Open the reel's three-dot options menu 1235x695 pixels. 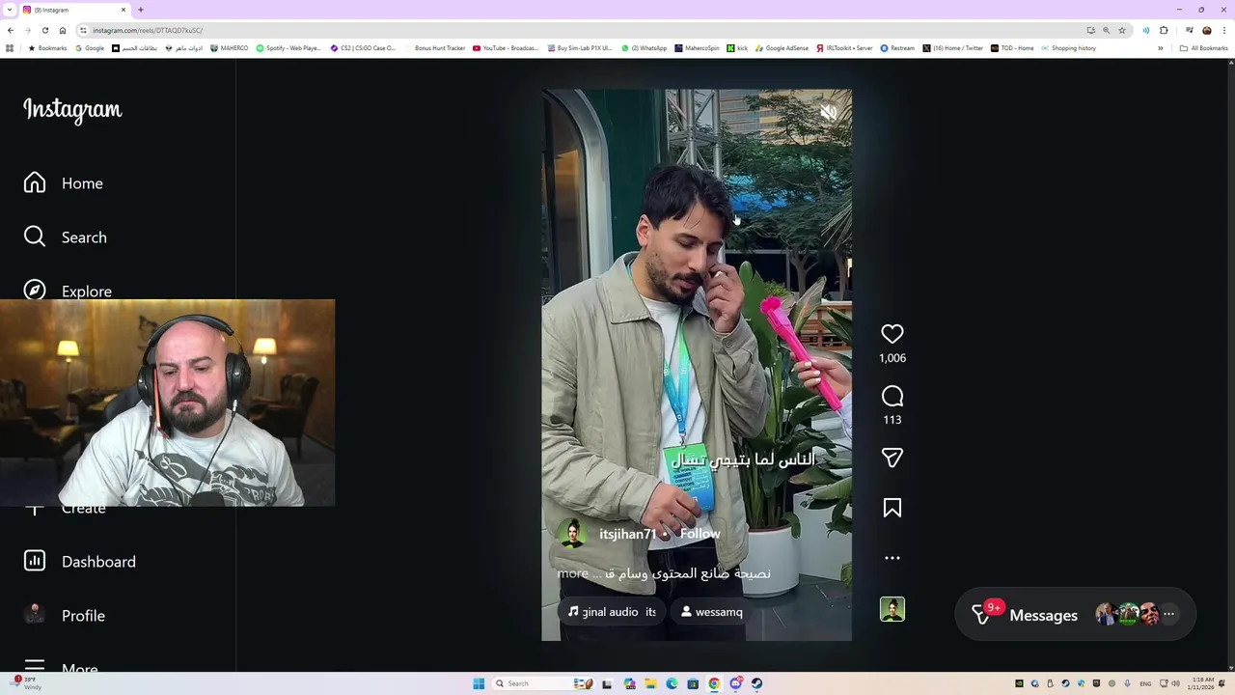pyautogui.click(x=892, y=558)
